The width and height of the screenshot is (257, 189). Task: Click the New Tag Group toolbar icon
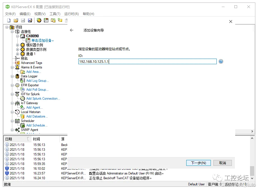[x=53, y=20]
